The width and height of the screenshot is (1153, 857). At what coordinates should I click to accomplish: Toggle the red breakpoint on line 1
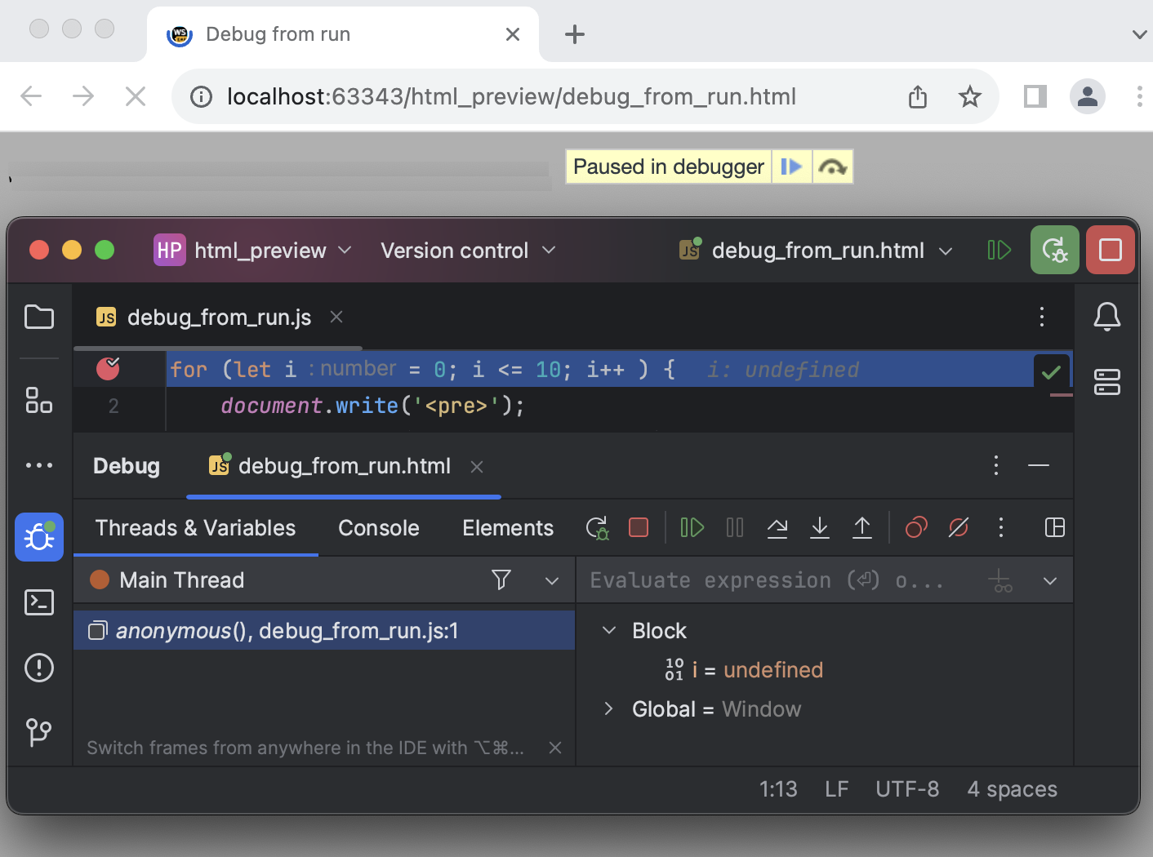[107, 369]
